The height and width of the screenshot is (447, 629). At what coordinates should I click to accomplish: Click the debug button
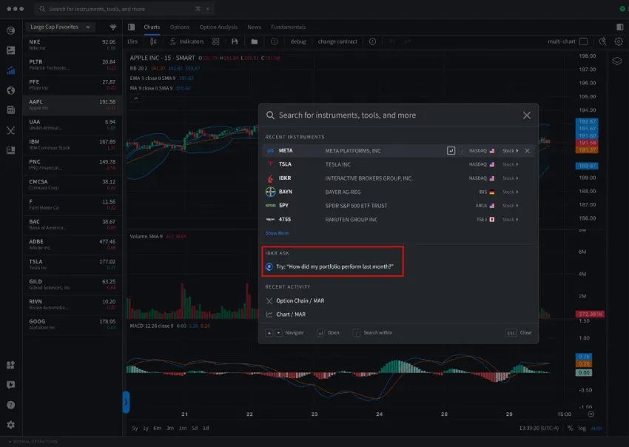[x=298, y=41]
